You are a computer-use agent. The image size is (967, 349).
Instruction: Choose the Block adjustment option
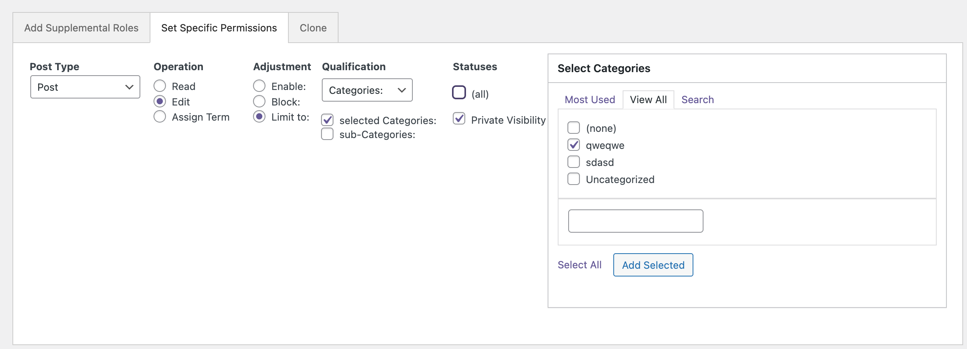coord(259,101)
